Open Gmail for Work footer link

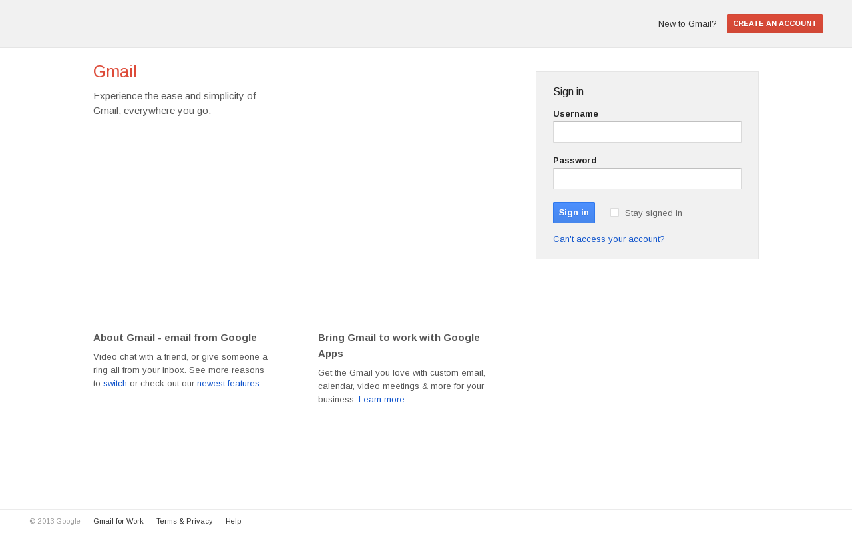[x=118, y=521]
